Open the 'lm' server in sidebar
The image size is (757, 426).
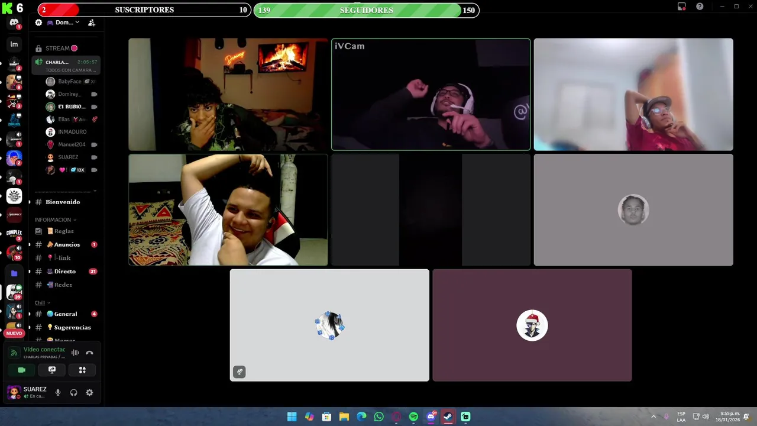point(14,44)
